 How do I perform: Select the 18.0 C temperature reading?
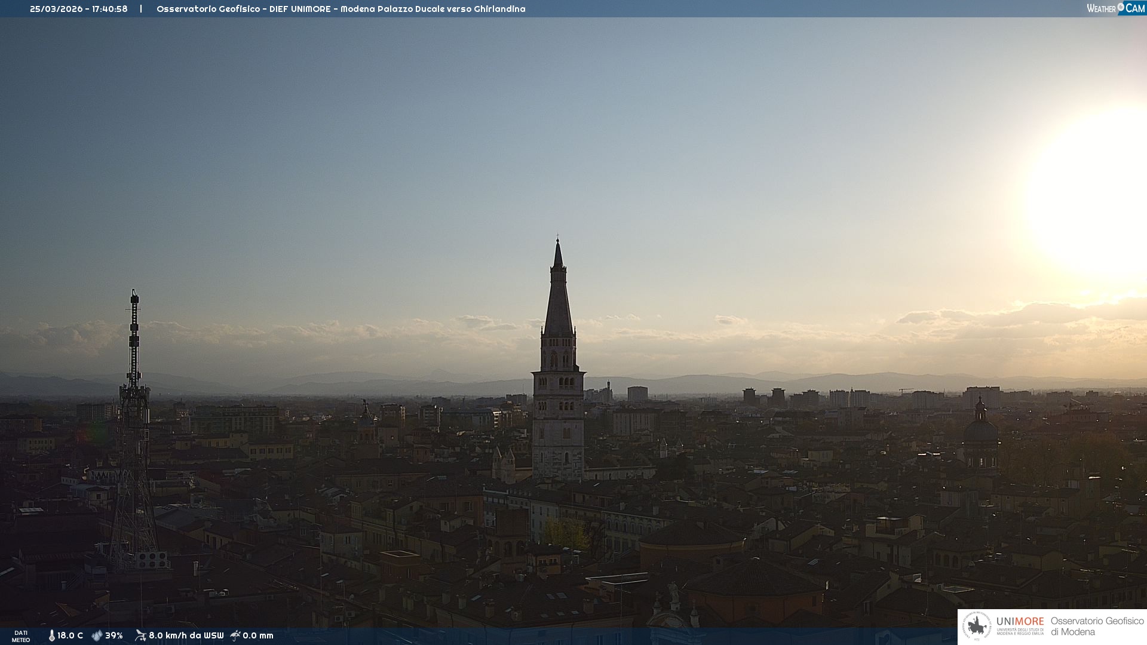pos(70,635)
